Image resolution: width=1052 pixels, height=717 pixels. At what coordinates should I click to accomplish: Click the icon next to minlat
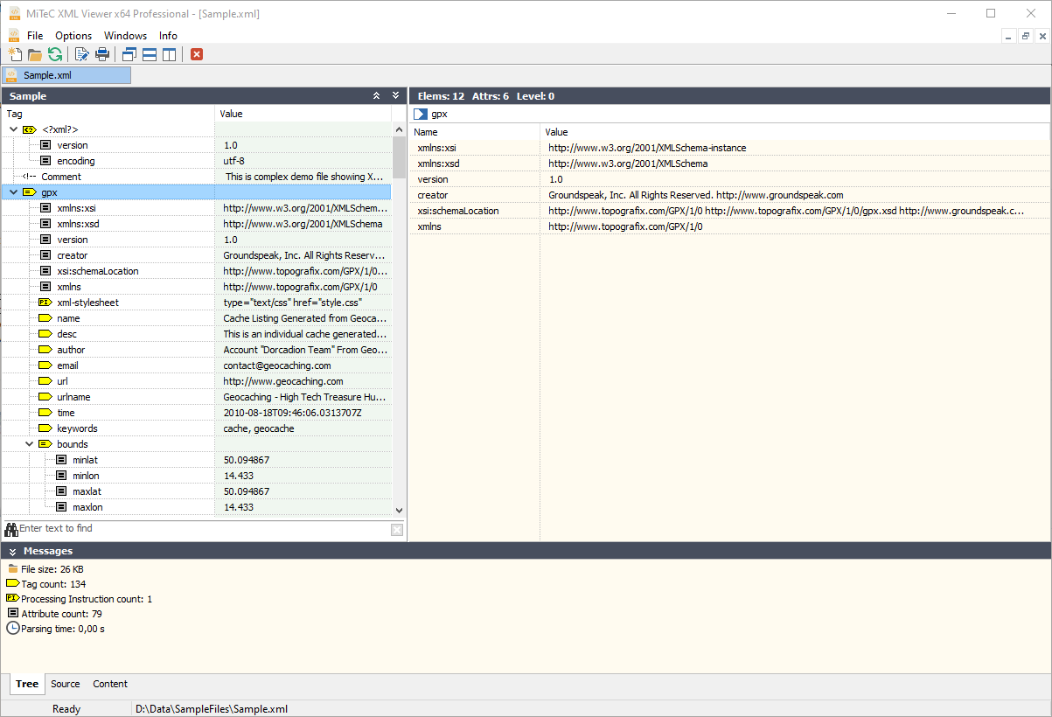click(61, 460)
